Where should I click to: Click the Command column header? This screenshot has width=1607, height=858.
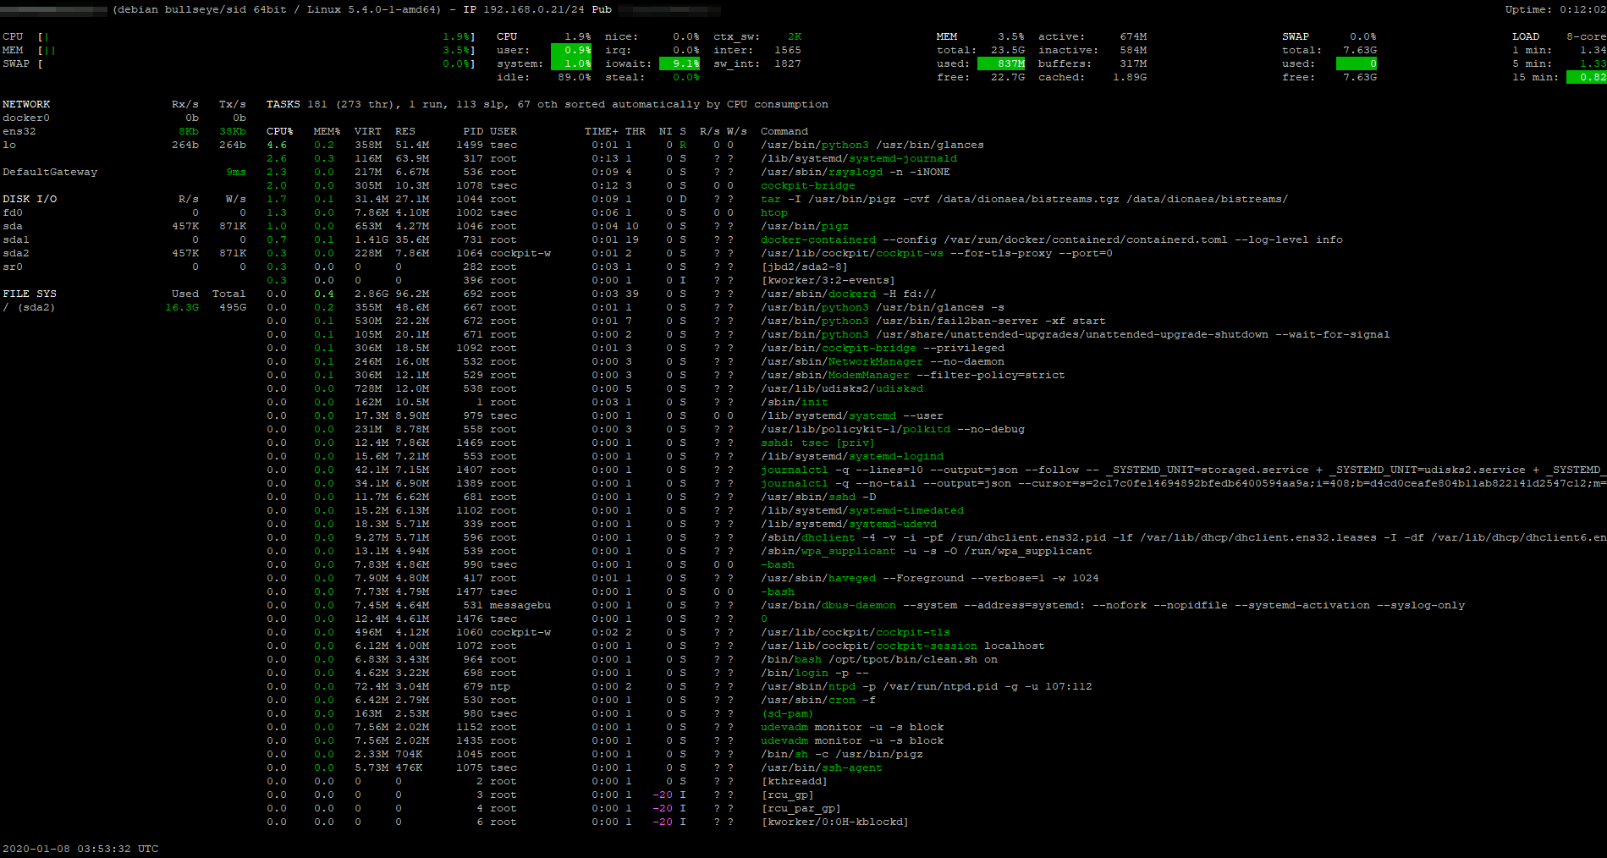point(784,131)
